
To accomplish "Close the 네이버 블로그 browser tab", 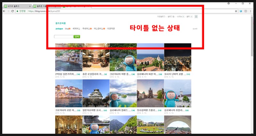I will [30, 6].
